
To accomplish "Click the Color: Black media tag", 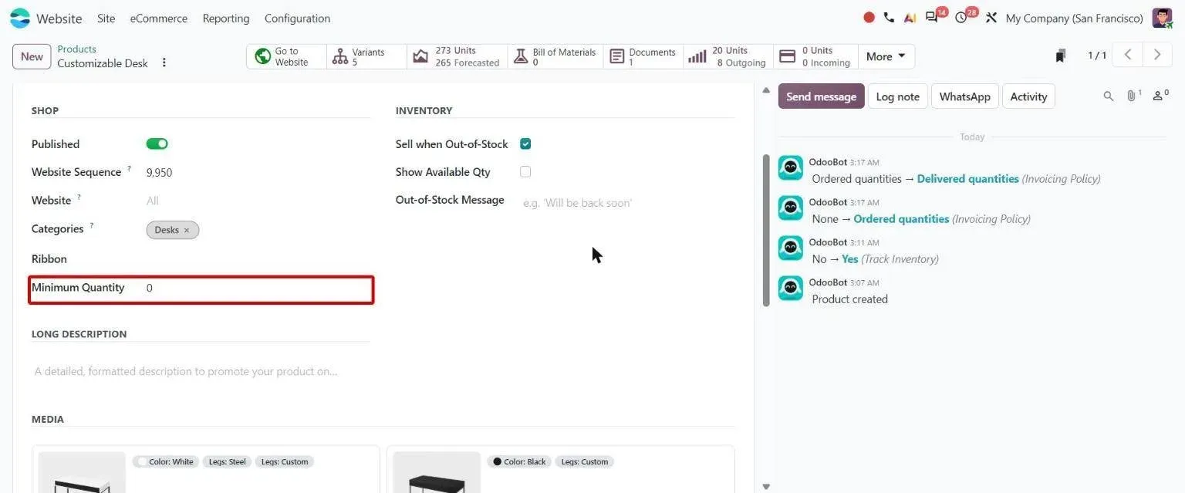I will click(x=518, y=461).
